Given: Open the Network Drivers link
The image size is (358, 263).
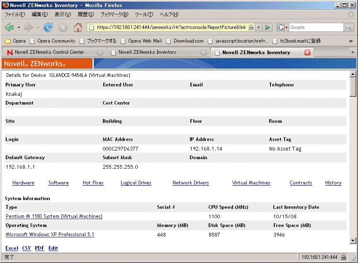Looking at the screenshot, I should [191, 183].
